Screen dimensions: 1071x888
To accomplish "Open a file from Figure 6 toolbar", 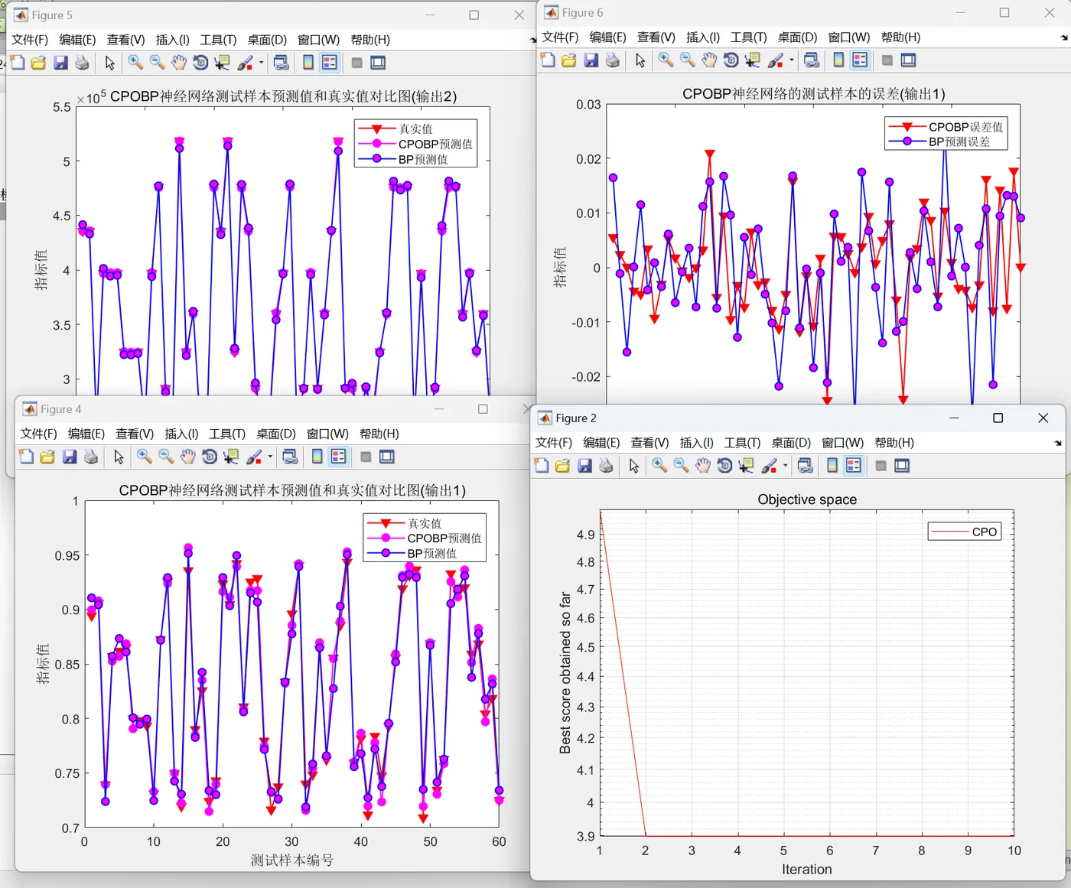I will coord(568,60).
